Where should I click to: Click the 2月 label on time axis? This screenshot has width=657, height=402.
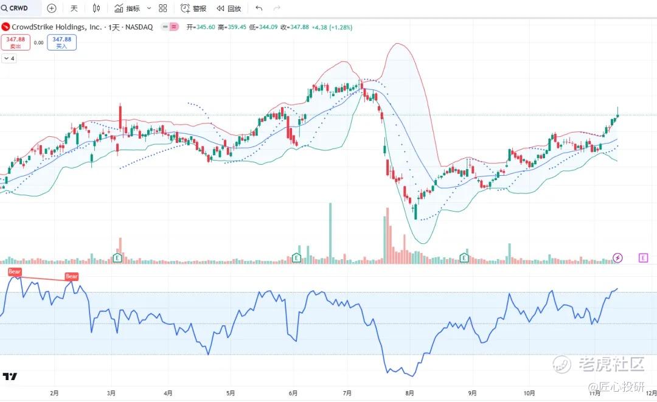coord(54,393)
